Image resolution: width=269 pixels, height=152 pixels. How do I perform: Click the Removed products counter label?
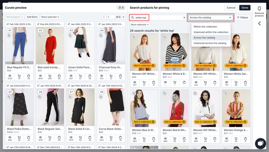coord(259,14)
